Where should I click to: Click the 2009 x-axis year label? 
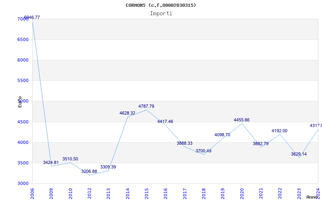pyautogui.click(x=51, y=194)
